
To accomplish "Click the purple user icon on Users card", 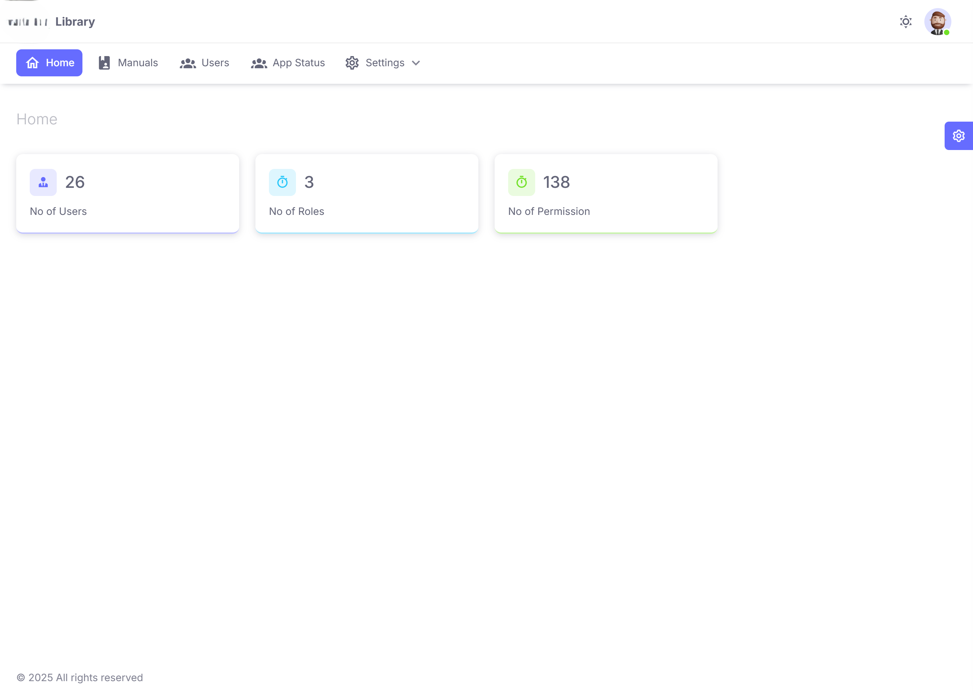I will click(43, 182).
